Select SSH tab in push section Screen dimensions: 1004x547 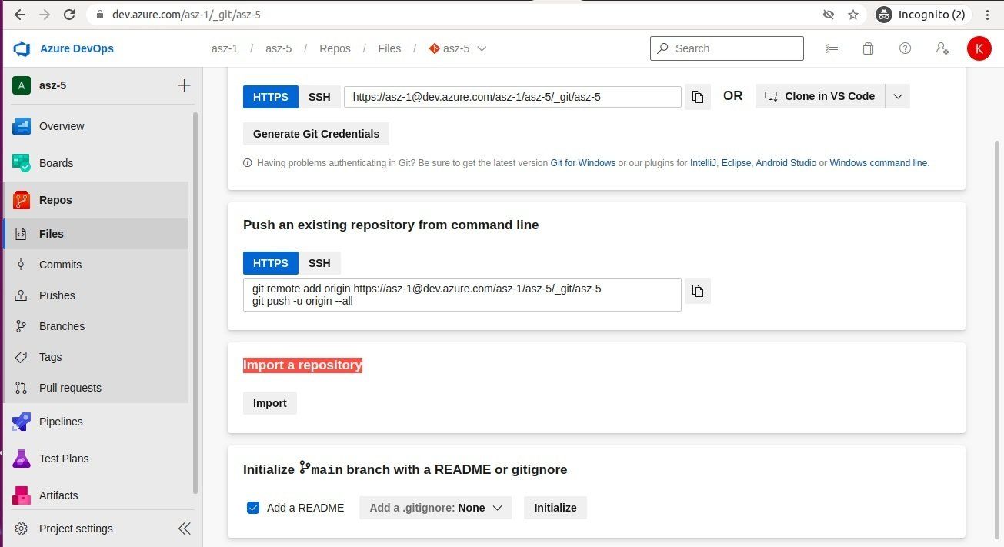pyautogui.click(x=319, y=263)
